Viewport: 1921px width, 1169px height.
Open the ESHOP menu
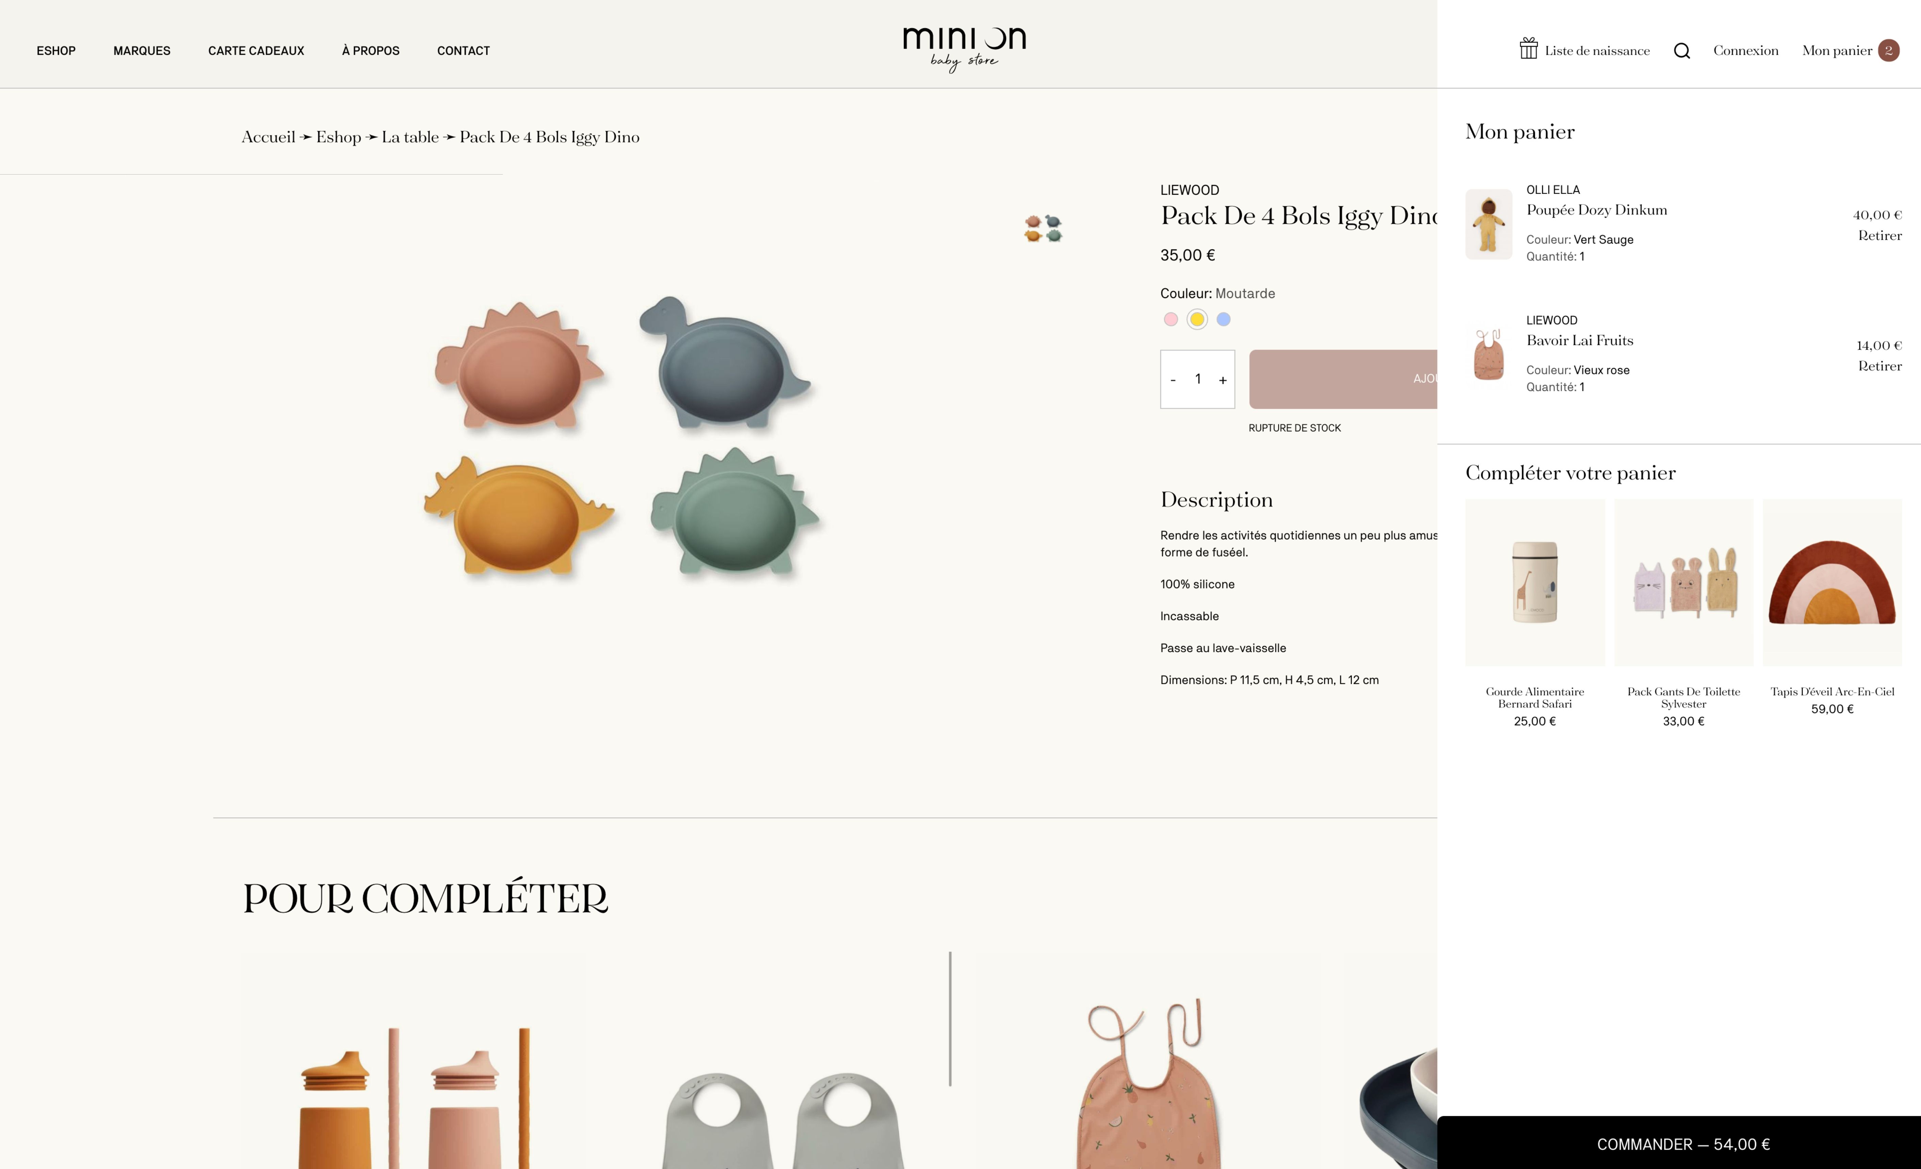(x=56, y=51)
